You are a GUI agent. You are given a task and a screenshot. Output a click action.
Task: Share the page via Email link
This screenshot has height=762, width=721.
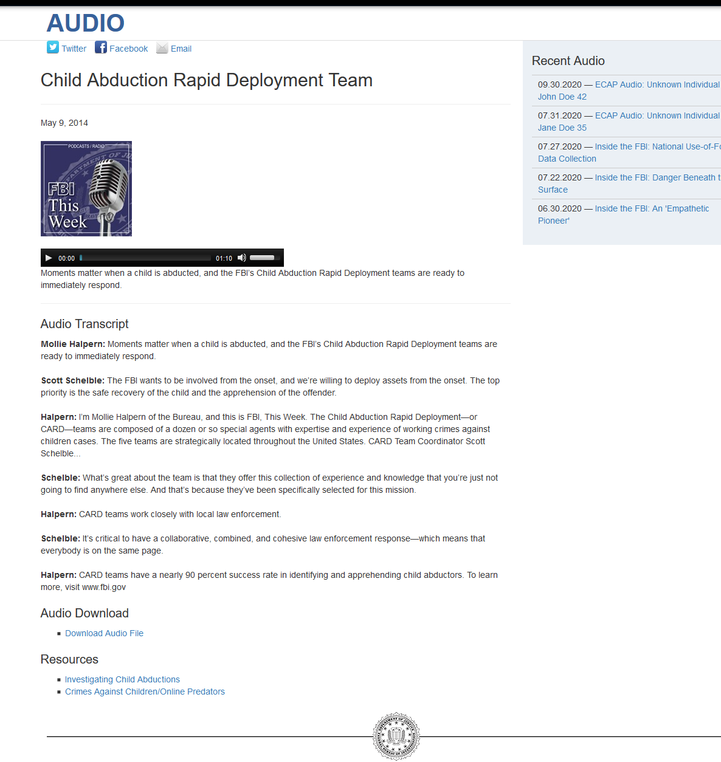tap(181, 49)
